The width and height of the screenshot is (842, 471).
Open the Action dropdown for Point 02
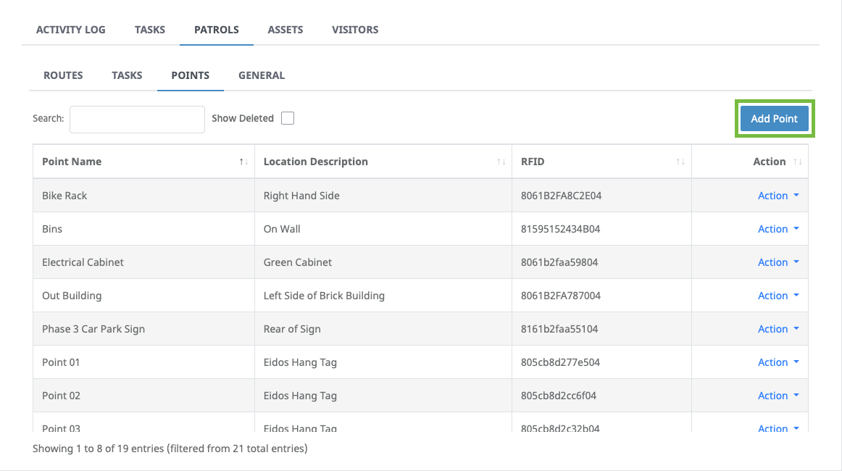(x=778, y=395)
